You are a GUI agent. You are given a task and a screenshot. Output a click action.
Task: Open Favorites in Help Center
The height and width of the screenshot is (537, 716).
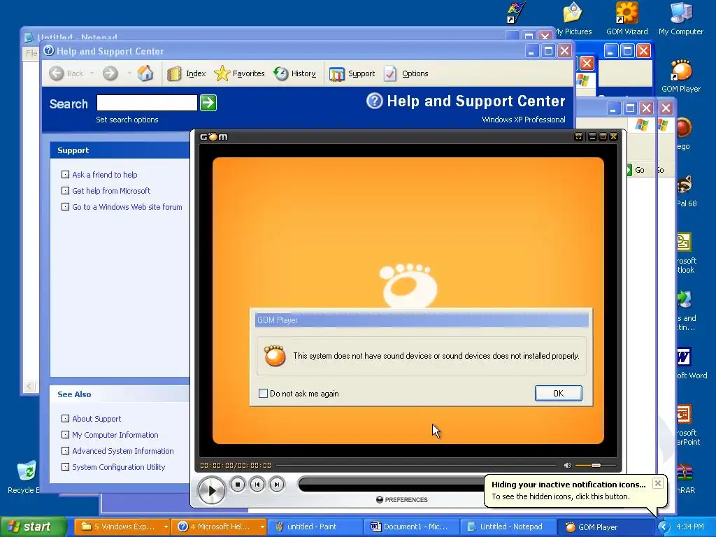(239, 73)
